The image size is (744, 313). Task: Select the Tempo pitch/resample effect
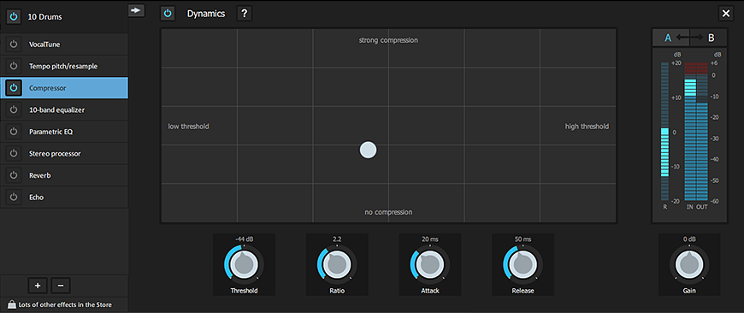coord(64,66)
